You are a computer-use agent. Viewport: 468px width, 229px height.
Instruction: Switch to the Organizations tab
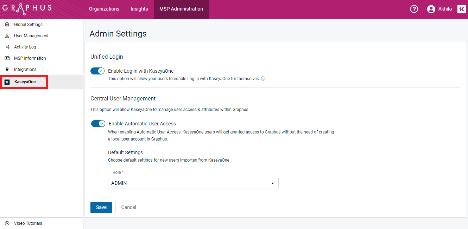[104, 9]
